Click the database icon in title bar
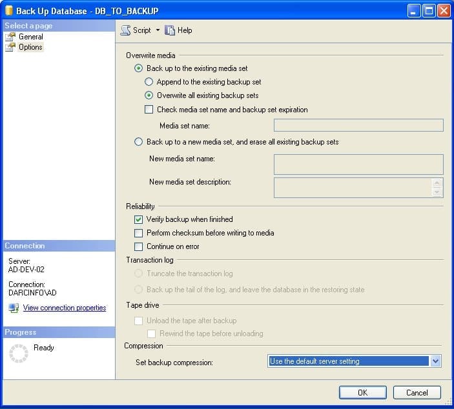Image resolution: width=454 pixels, height=409 pixels. (x=9, y=11)
